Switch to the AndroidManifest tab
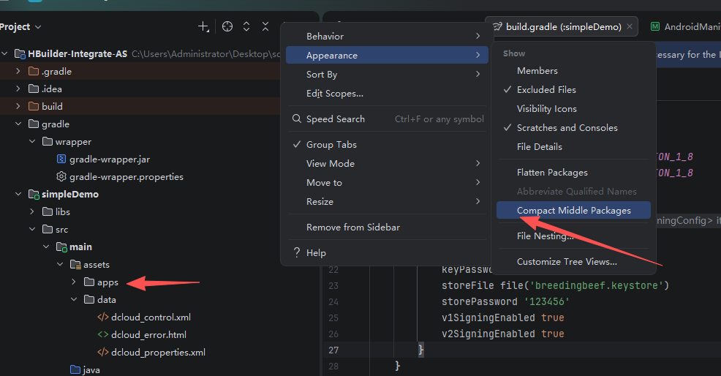Image resolution: width=721 pixels, height=376 pixels. click(x=685, y=26)
